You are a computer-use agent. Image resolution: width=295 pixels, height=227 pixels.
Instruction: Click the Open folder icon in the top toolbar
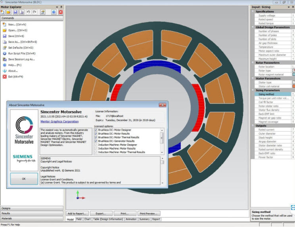click(x=9, y=12)
